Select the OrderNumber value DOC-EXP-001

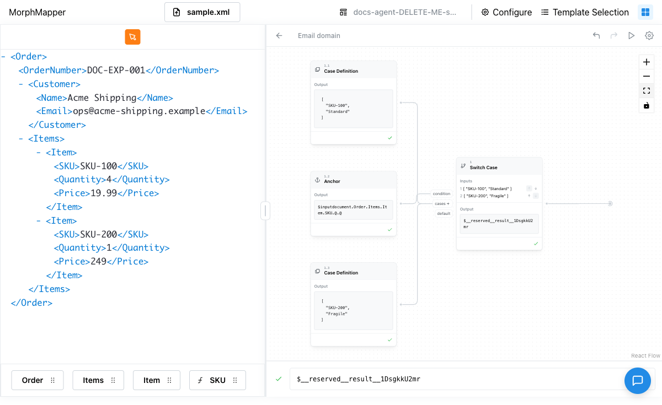click(x=116, y=71)
